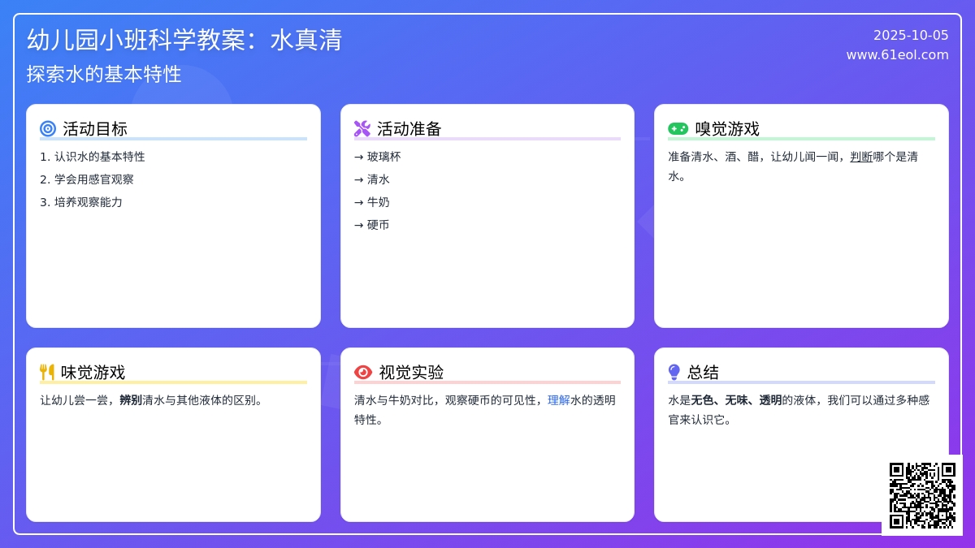The width and height of the screenshot is (975, 548).
Task: Click the blue 理解 highlighted word
Action: tap(559, 400)
